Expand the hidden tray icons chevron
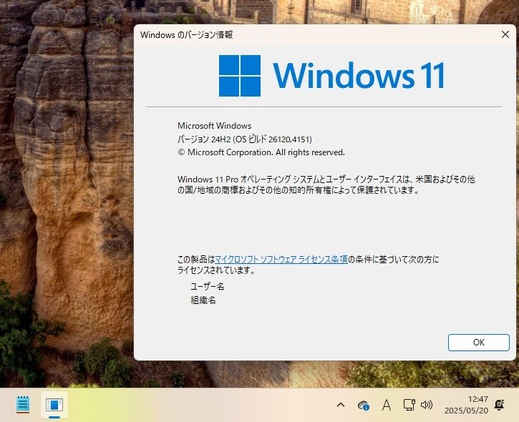Viewport: 519px width, 422px height. (341, 405)
